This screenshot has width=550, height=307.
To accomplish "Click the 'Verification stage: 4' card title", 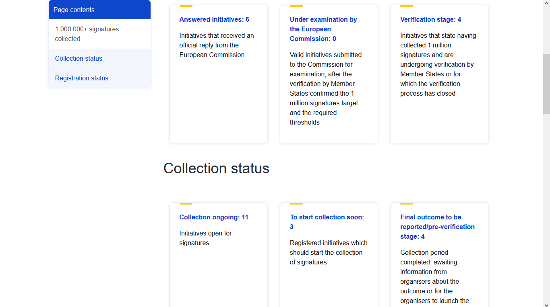I will point(430,19).
